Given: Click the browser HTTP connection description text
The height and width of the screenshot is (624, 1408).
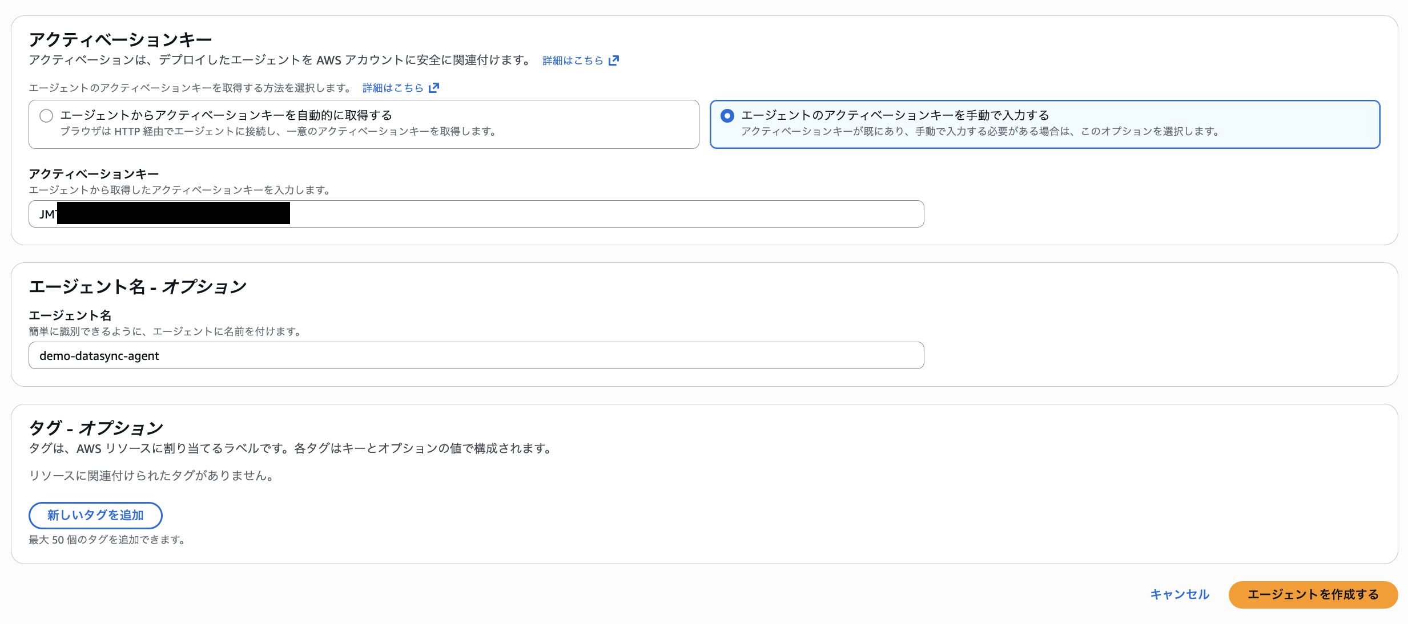Looking at the screenshot, I should tap(279, 132).
